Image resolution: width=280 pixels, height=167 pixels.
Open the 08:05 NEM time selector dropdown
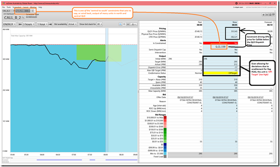tap(261, 3)
